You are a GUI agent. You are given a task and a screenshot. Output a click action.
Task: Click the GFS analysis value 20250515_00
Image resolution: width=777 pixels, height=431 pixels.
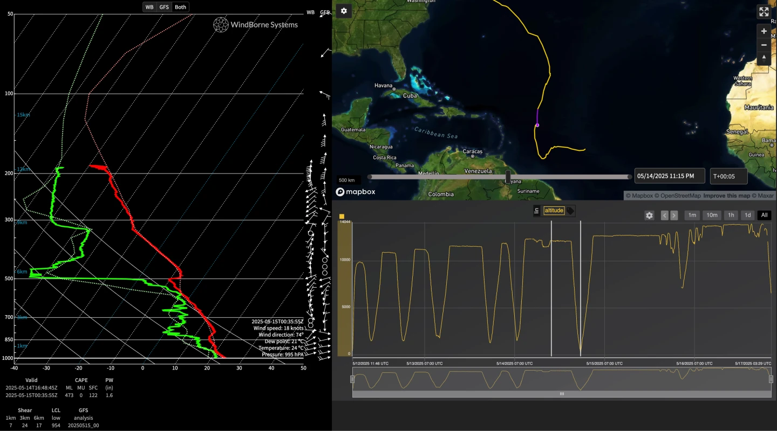point(83,425)
